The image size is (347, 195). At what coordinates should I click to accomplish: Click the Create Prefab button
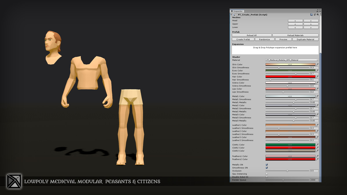[x=243, y=39]
